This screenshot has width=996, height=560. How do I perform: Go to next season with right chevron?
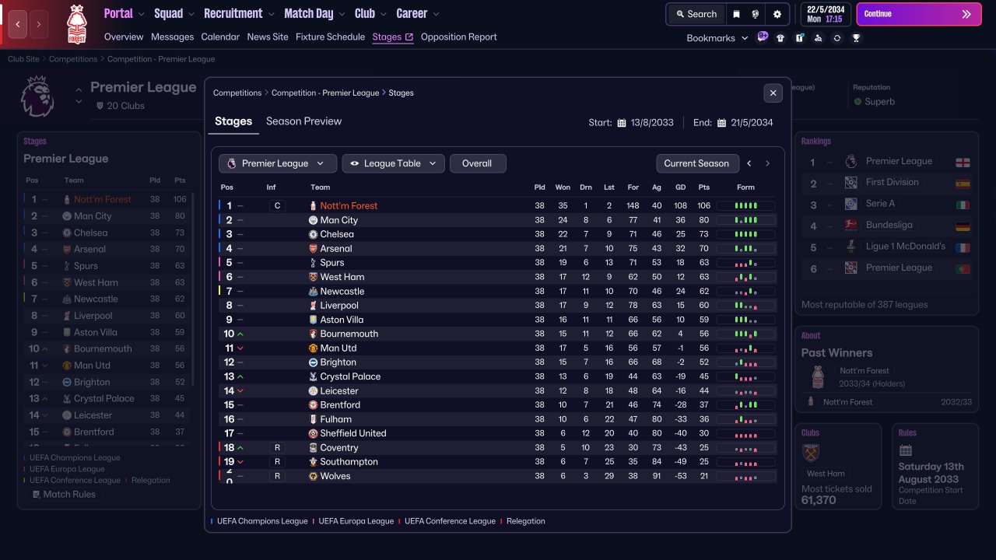pos(767,163)
